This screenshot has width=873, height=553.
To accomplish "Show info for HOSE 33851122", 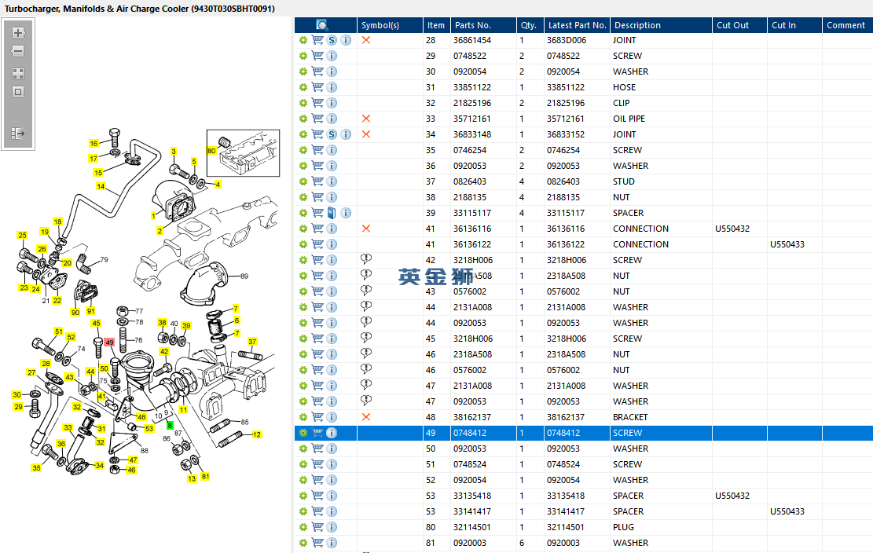I will point(332,87).
